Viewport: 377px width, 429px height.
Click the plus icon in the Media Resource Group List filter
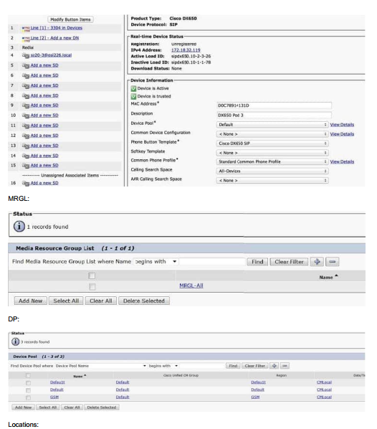[x=317, y=262]
